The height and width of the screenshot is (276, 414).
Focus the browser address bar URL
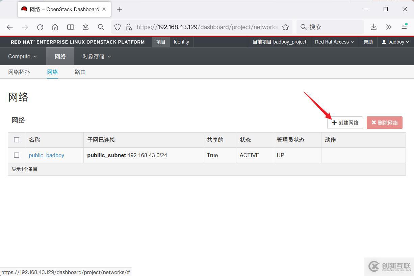207,27
